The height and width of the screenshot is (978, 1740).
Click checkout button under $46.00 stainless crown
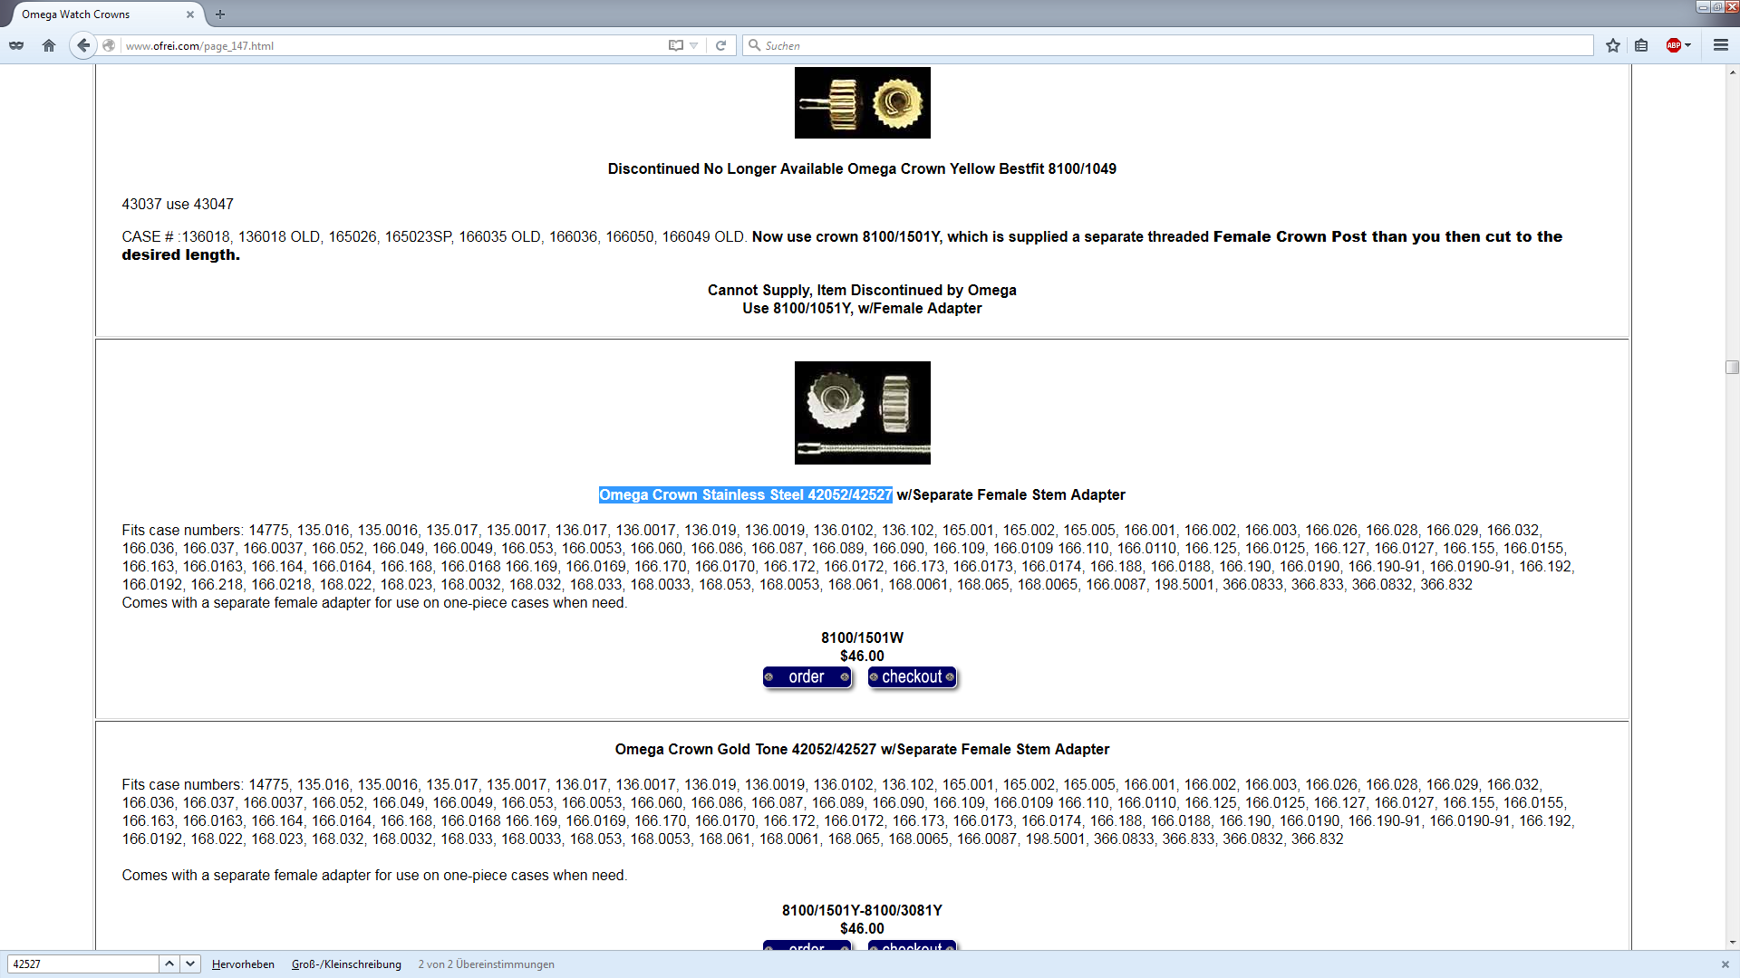[x=913, y=677]
